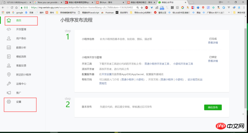Click the address bar URL field
The height and width of the screenshot is (133, 248).
pos(82,7)
